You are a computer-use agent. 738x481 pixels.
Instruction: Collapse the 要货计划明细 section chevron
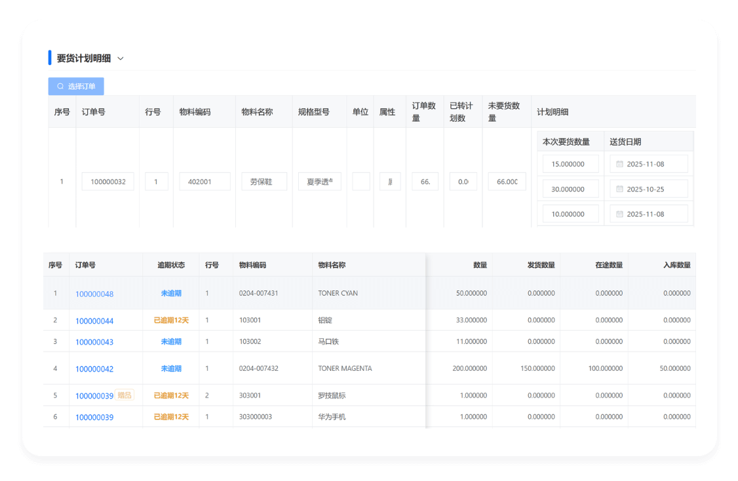click(x=120, y=58)
